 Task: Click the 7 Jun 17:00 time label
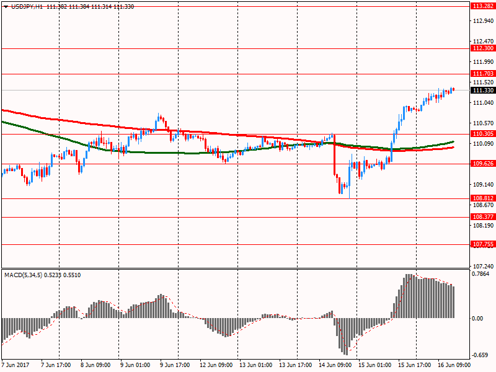(56, 365)
